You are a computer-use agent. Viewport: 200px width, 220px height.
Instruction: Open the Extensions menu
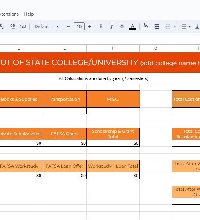pyautogui.click(x=9, y=14)
